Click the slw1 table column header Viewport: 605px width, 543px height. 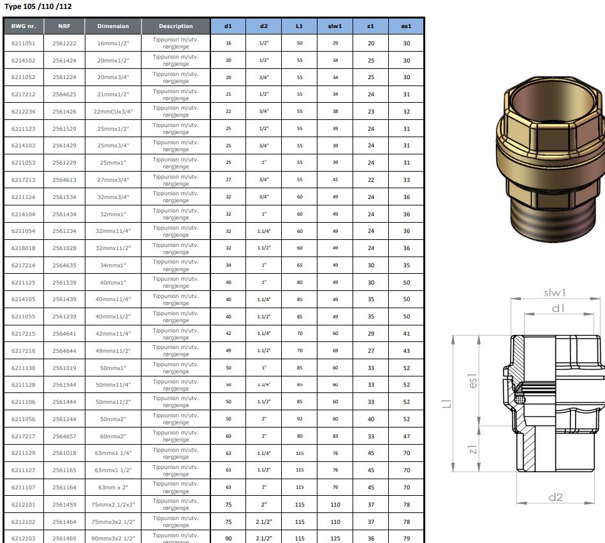coord(335,26)
